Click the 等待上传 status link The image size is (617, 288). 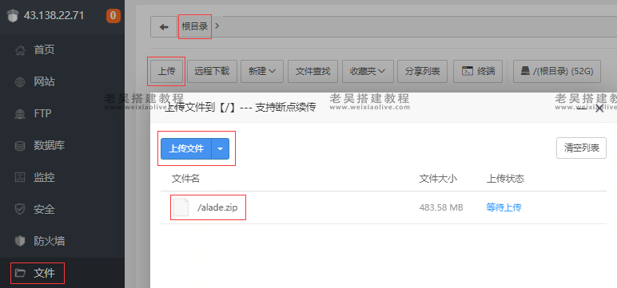tap(504, 207)
